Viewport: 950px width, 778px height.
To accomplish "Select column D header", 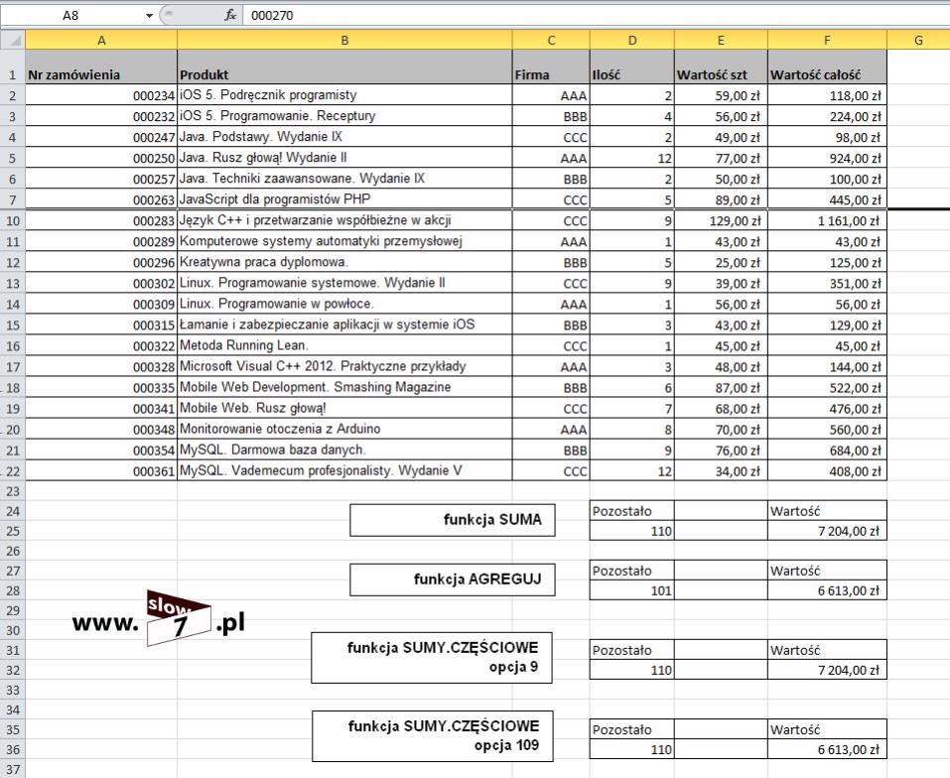I will coord(632,41).
